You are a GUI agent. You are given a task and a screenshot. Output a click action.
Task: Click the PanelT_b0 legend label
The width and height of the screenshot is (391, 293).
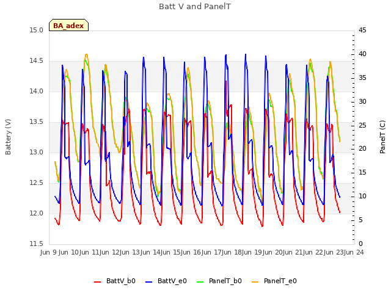tap(225, 281)
